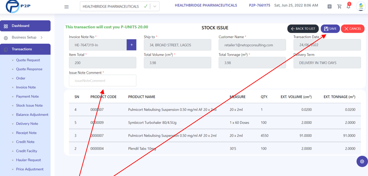Open the shopping cart icon
This screenshot has height=176, width=368.
tap(339, 7)
